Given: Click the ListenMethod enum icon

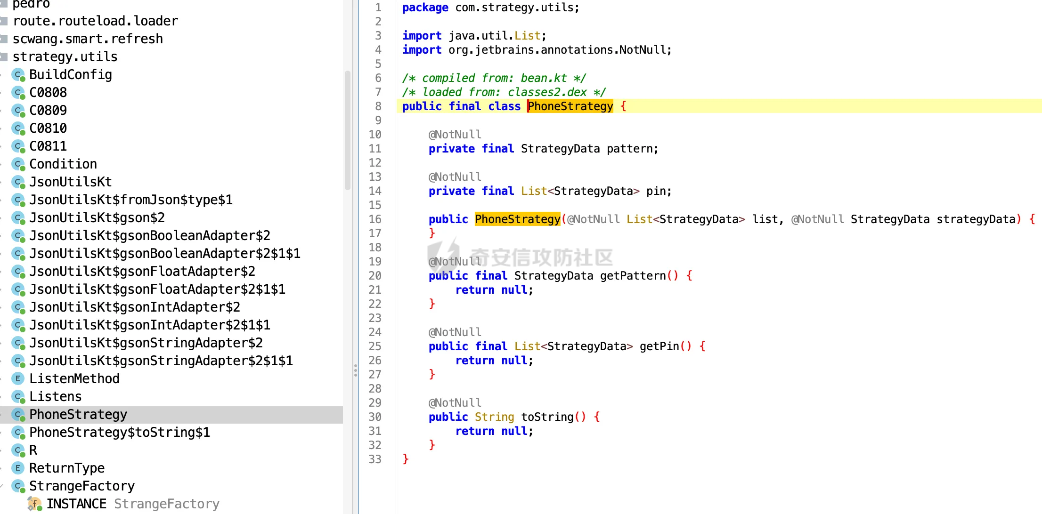Looking at the screenshot, I should pyautogui.click(x=18, y=378).
